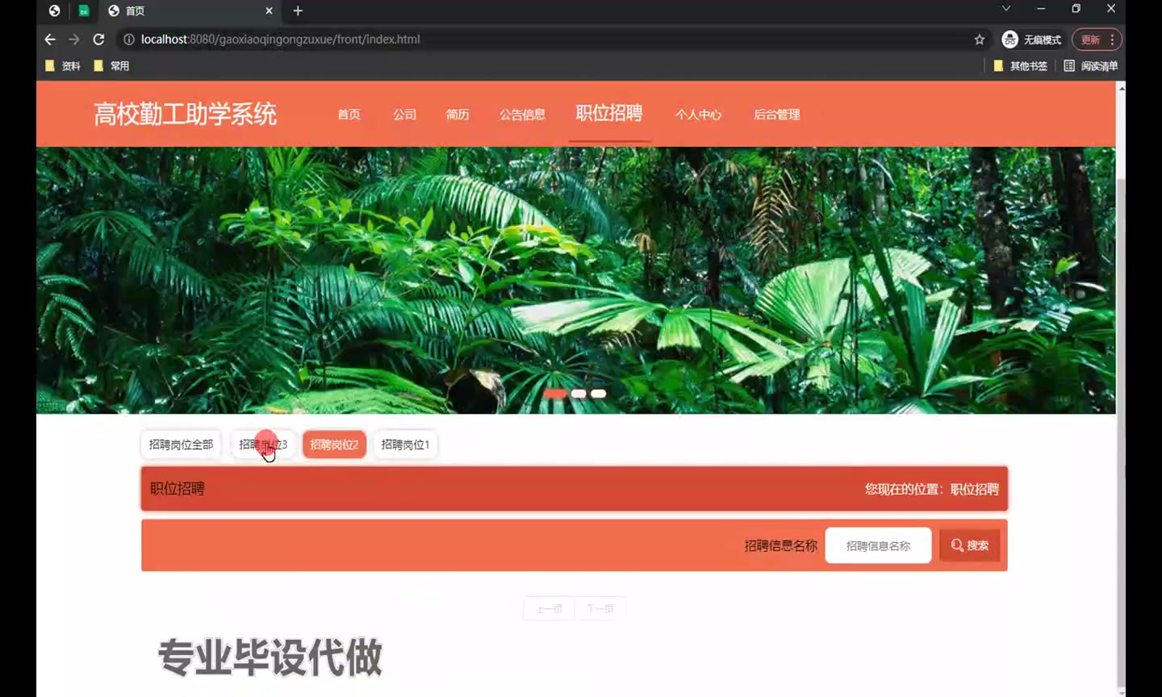Close the 首页 browser tab
The image size is (1162, 697).
269,10
